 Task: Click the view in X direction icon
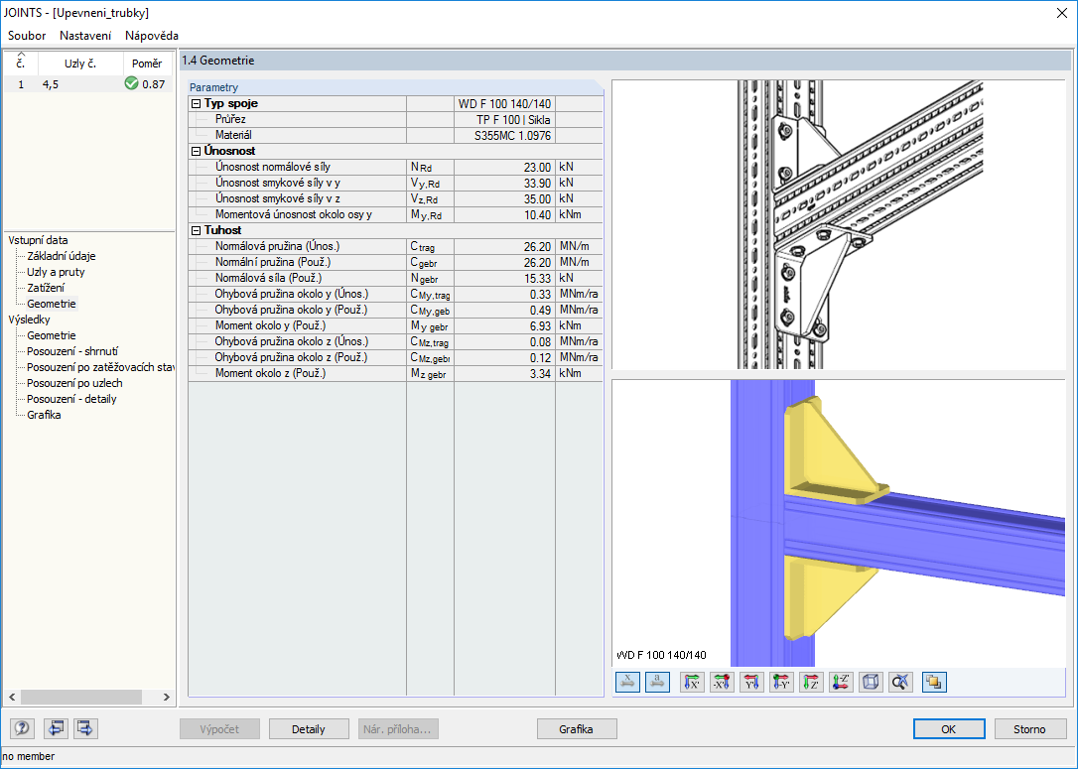692,682
